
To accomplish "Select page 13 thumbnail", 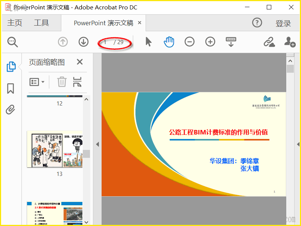I will pyautogui.click(x=55, y=149).
